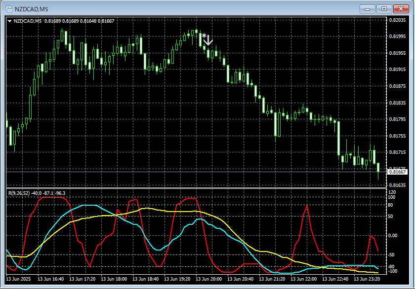The image size is (415, 289).
Task: Click the indicator level 100 on the scale
Action: [392, 197]
